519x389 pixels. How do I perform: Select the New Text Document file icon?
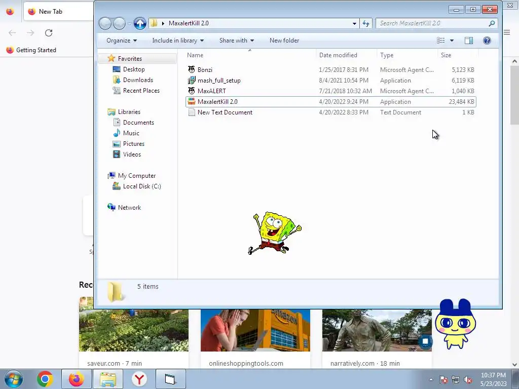[191, 112]
